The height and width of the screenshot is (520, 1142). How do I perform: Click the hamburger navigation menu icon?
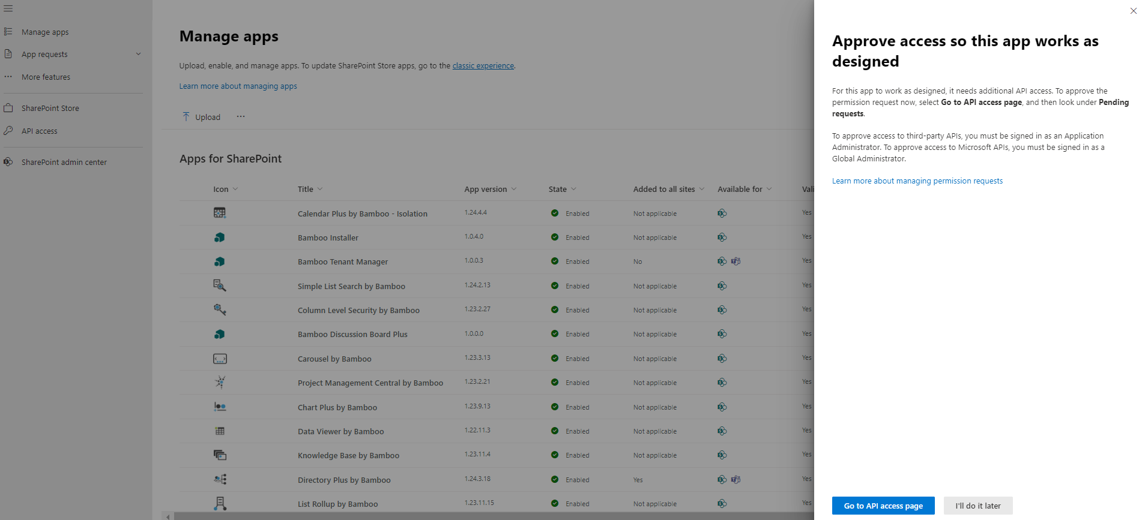tap(8, 8)
